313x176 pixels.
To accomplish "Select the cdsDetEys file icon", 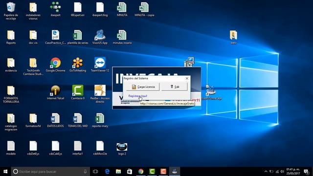I will pos(33,146).
